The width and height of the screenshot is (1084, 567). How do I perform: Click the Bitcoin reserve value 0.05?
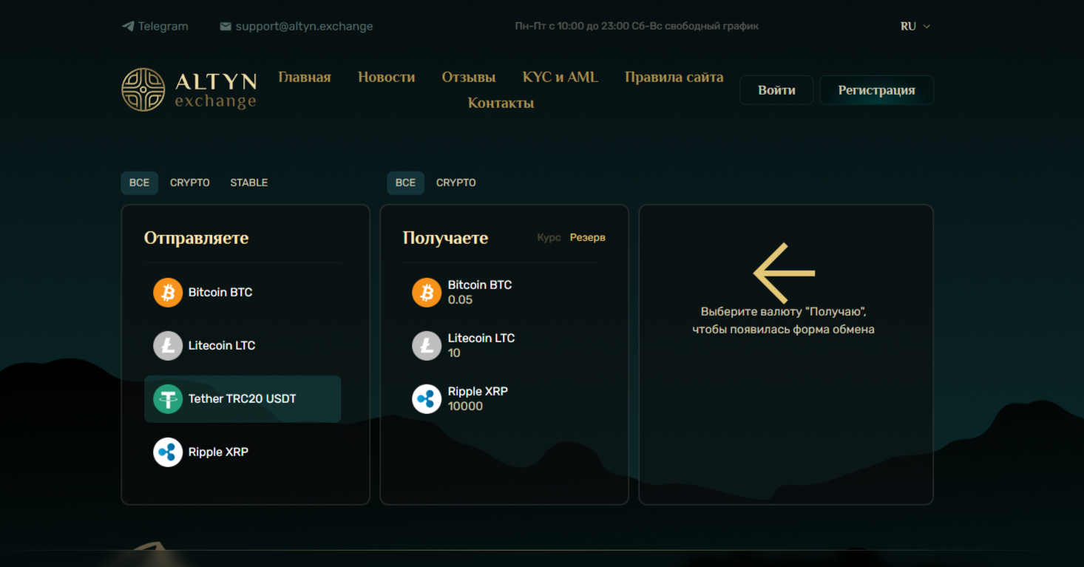[x=460, y=300]
